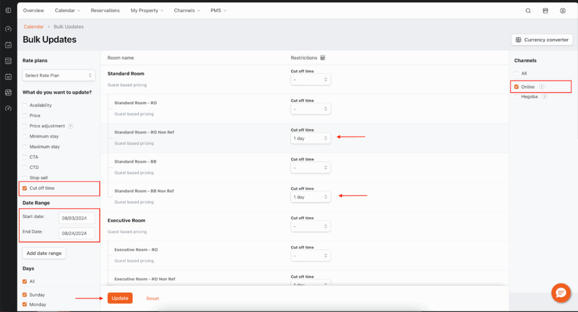578x312 pixels.
Task: Click the search magnifier icon in header
Action: pyautogui.click(x=528, y=11)
